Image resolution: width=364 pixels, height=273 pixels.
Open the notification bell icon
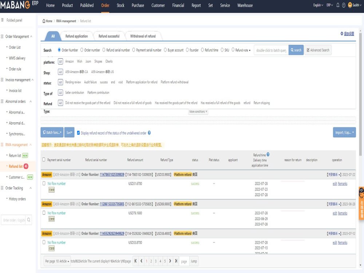point(338,5)
